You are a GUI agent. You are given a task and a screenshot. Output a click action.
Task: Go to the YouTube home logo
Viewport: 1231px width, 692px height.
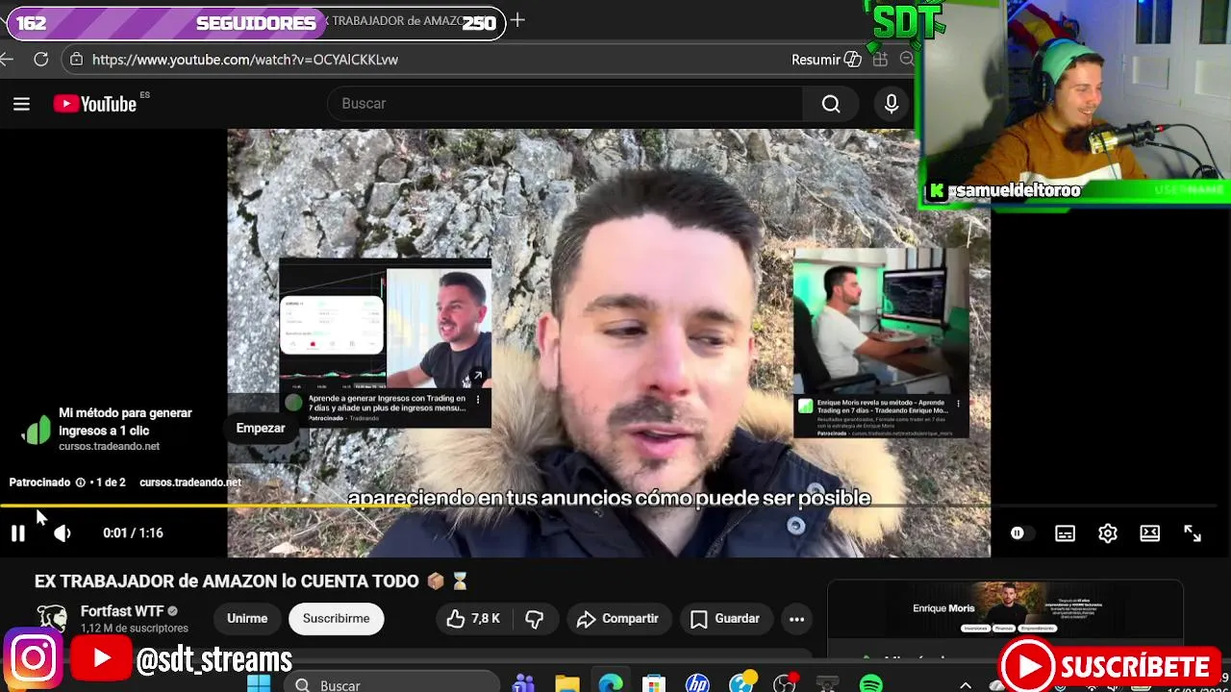point(95,104)
